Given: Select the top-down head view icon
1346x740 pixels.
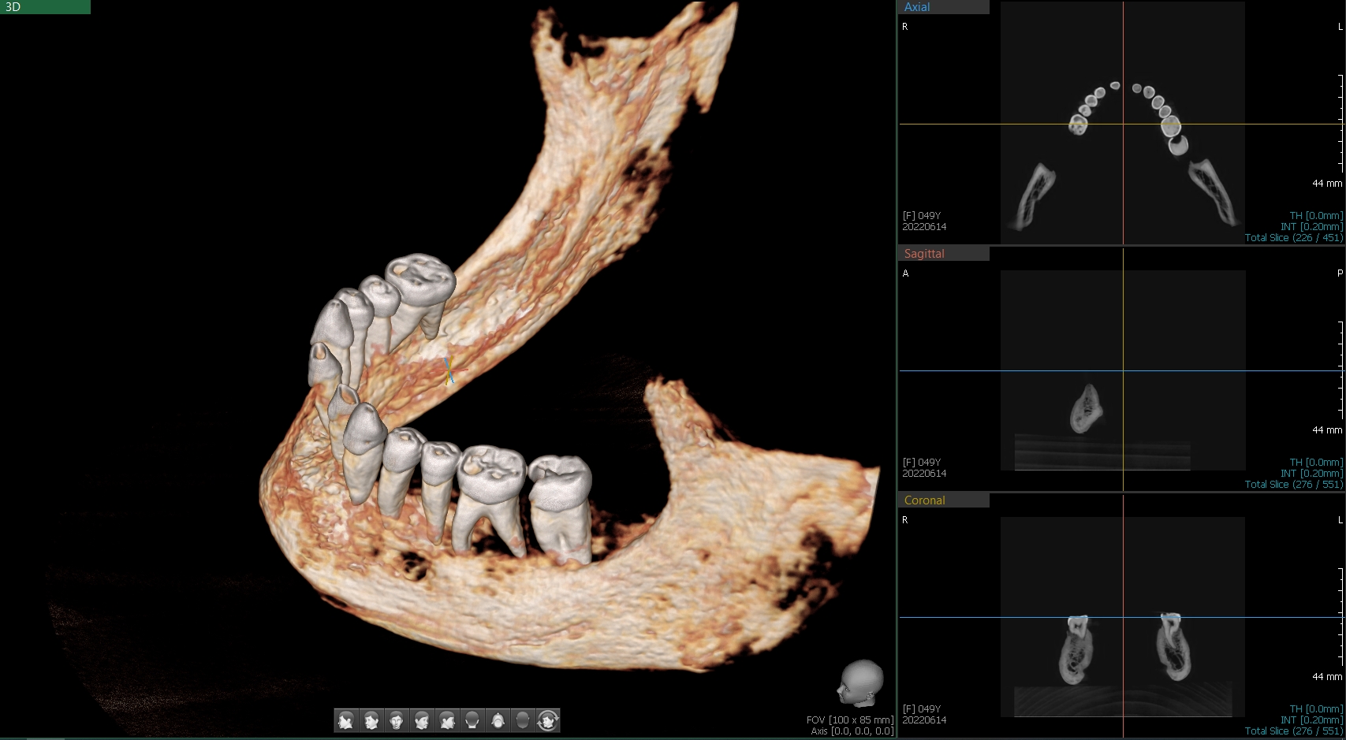Looking at the screenshot, I should pyautogui.click(x=498, y=720).
